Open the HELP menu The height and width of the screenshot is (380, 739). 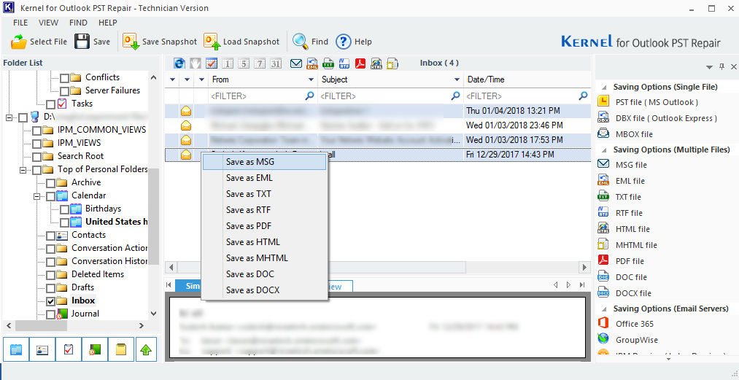[x=108, y=23]
